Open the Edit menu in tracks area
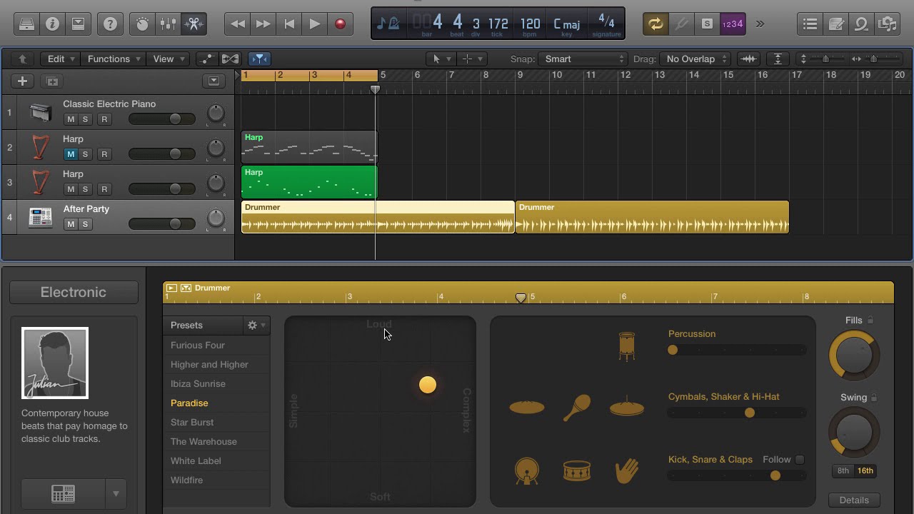The width and height of the screenshot is (914, 514). (x=60, y=59)
